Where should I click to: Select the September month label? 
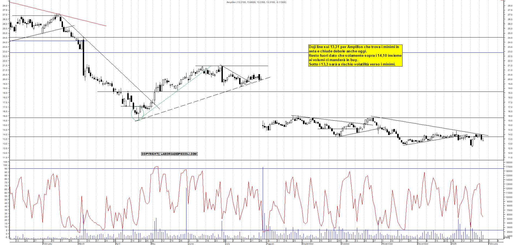308,244
